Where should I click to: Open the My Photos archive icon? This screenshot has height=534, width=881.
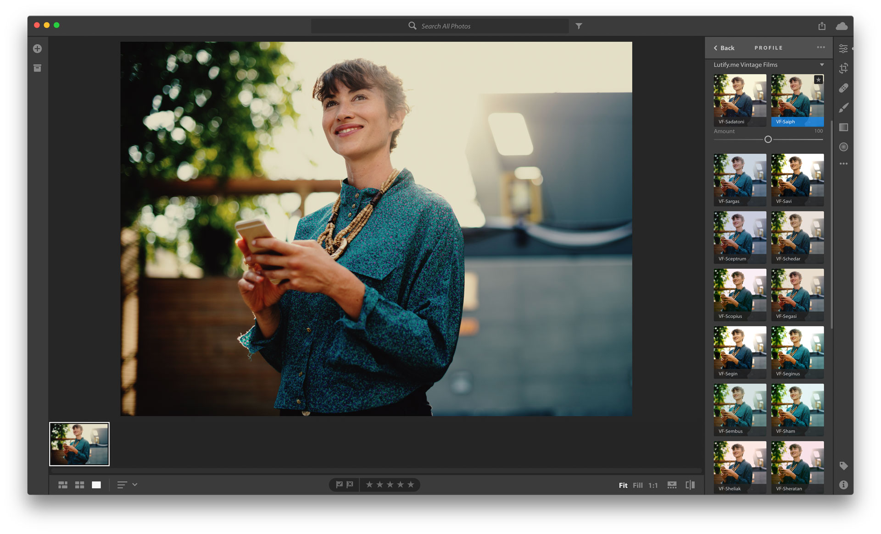(x=38, y=68)
